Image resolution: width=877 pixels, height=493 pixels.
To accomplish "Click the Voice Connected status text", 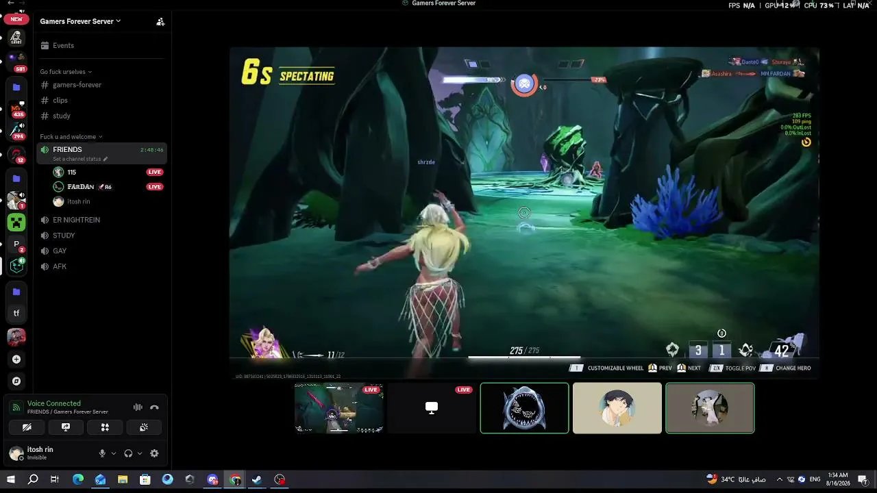I will pyautogui.click(x=54, y=403).
